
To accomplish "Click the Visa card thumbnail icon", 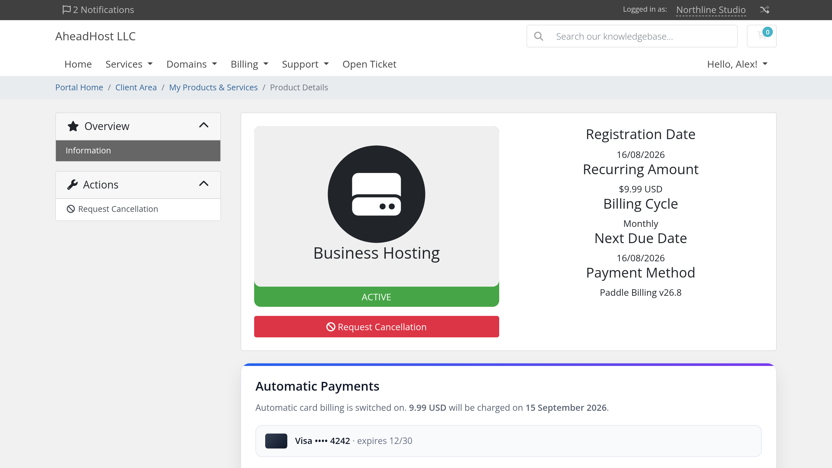I will pos(276,441).
